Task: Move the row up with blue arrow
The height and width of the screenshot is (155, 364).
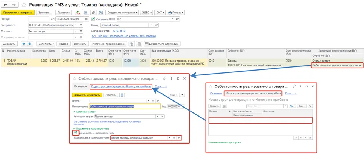Action: 24,44
